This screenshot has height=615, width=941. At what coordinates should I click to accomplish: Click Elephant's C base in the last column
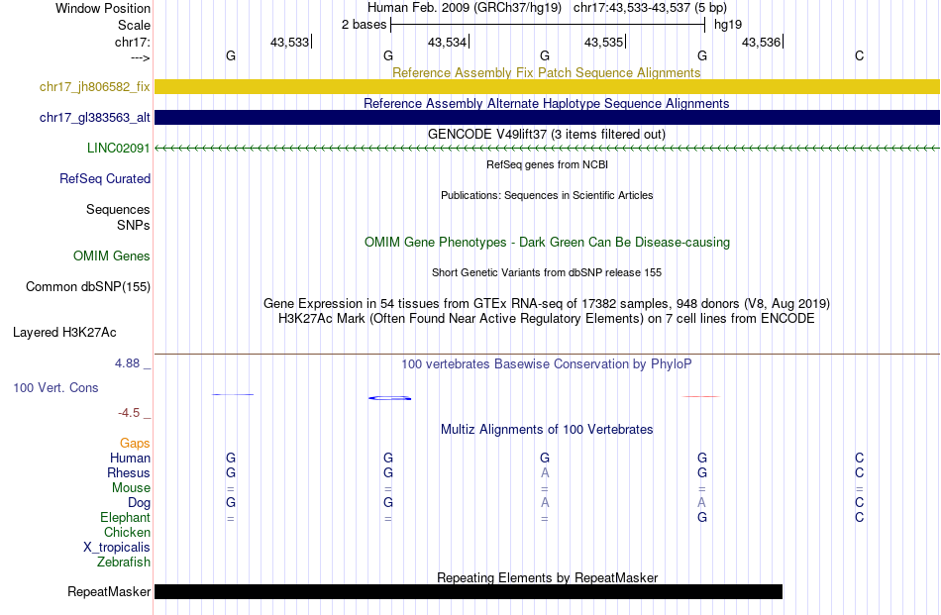pyautogui.click(x=860, y=518)
